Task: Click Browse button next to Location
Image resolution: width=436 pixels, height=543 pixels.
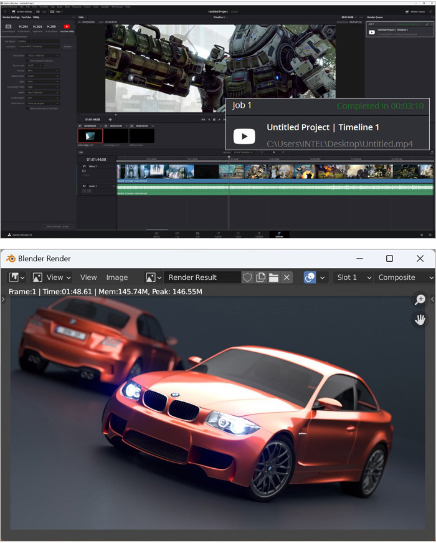Action: (67, 47)
